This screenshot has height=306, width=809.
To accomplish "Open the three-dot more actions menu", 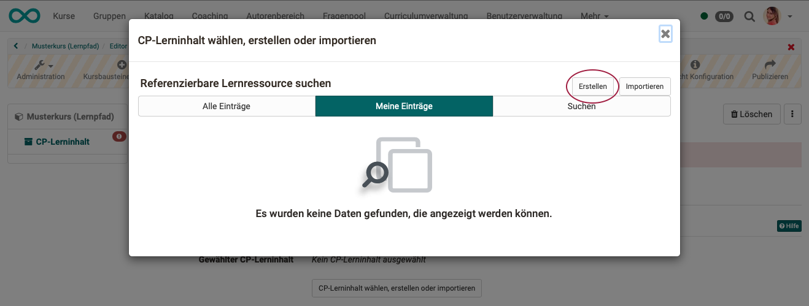I will (x=792, y=114).
